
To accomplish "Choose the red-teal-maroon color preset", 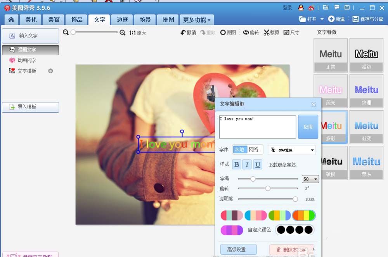I will click(232, 215).
